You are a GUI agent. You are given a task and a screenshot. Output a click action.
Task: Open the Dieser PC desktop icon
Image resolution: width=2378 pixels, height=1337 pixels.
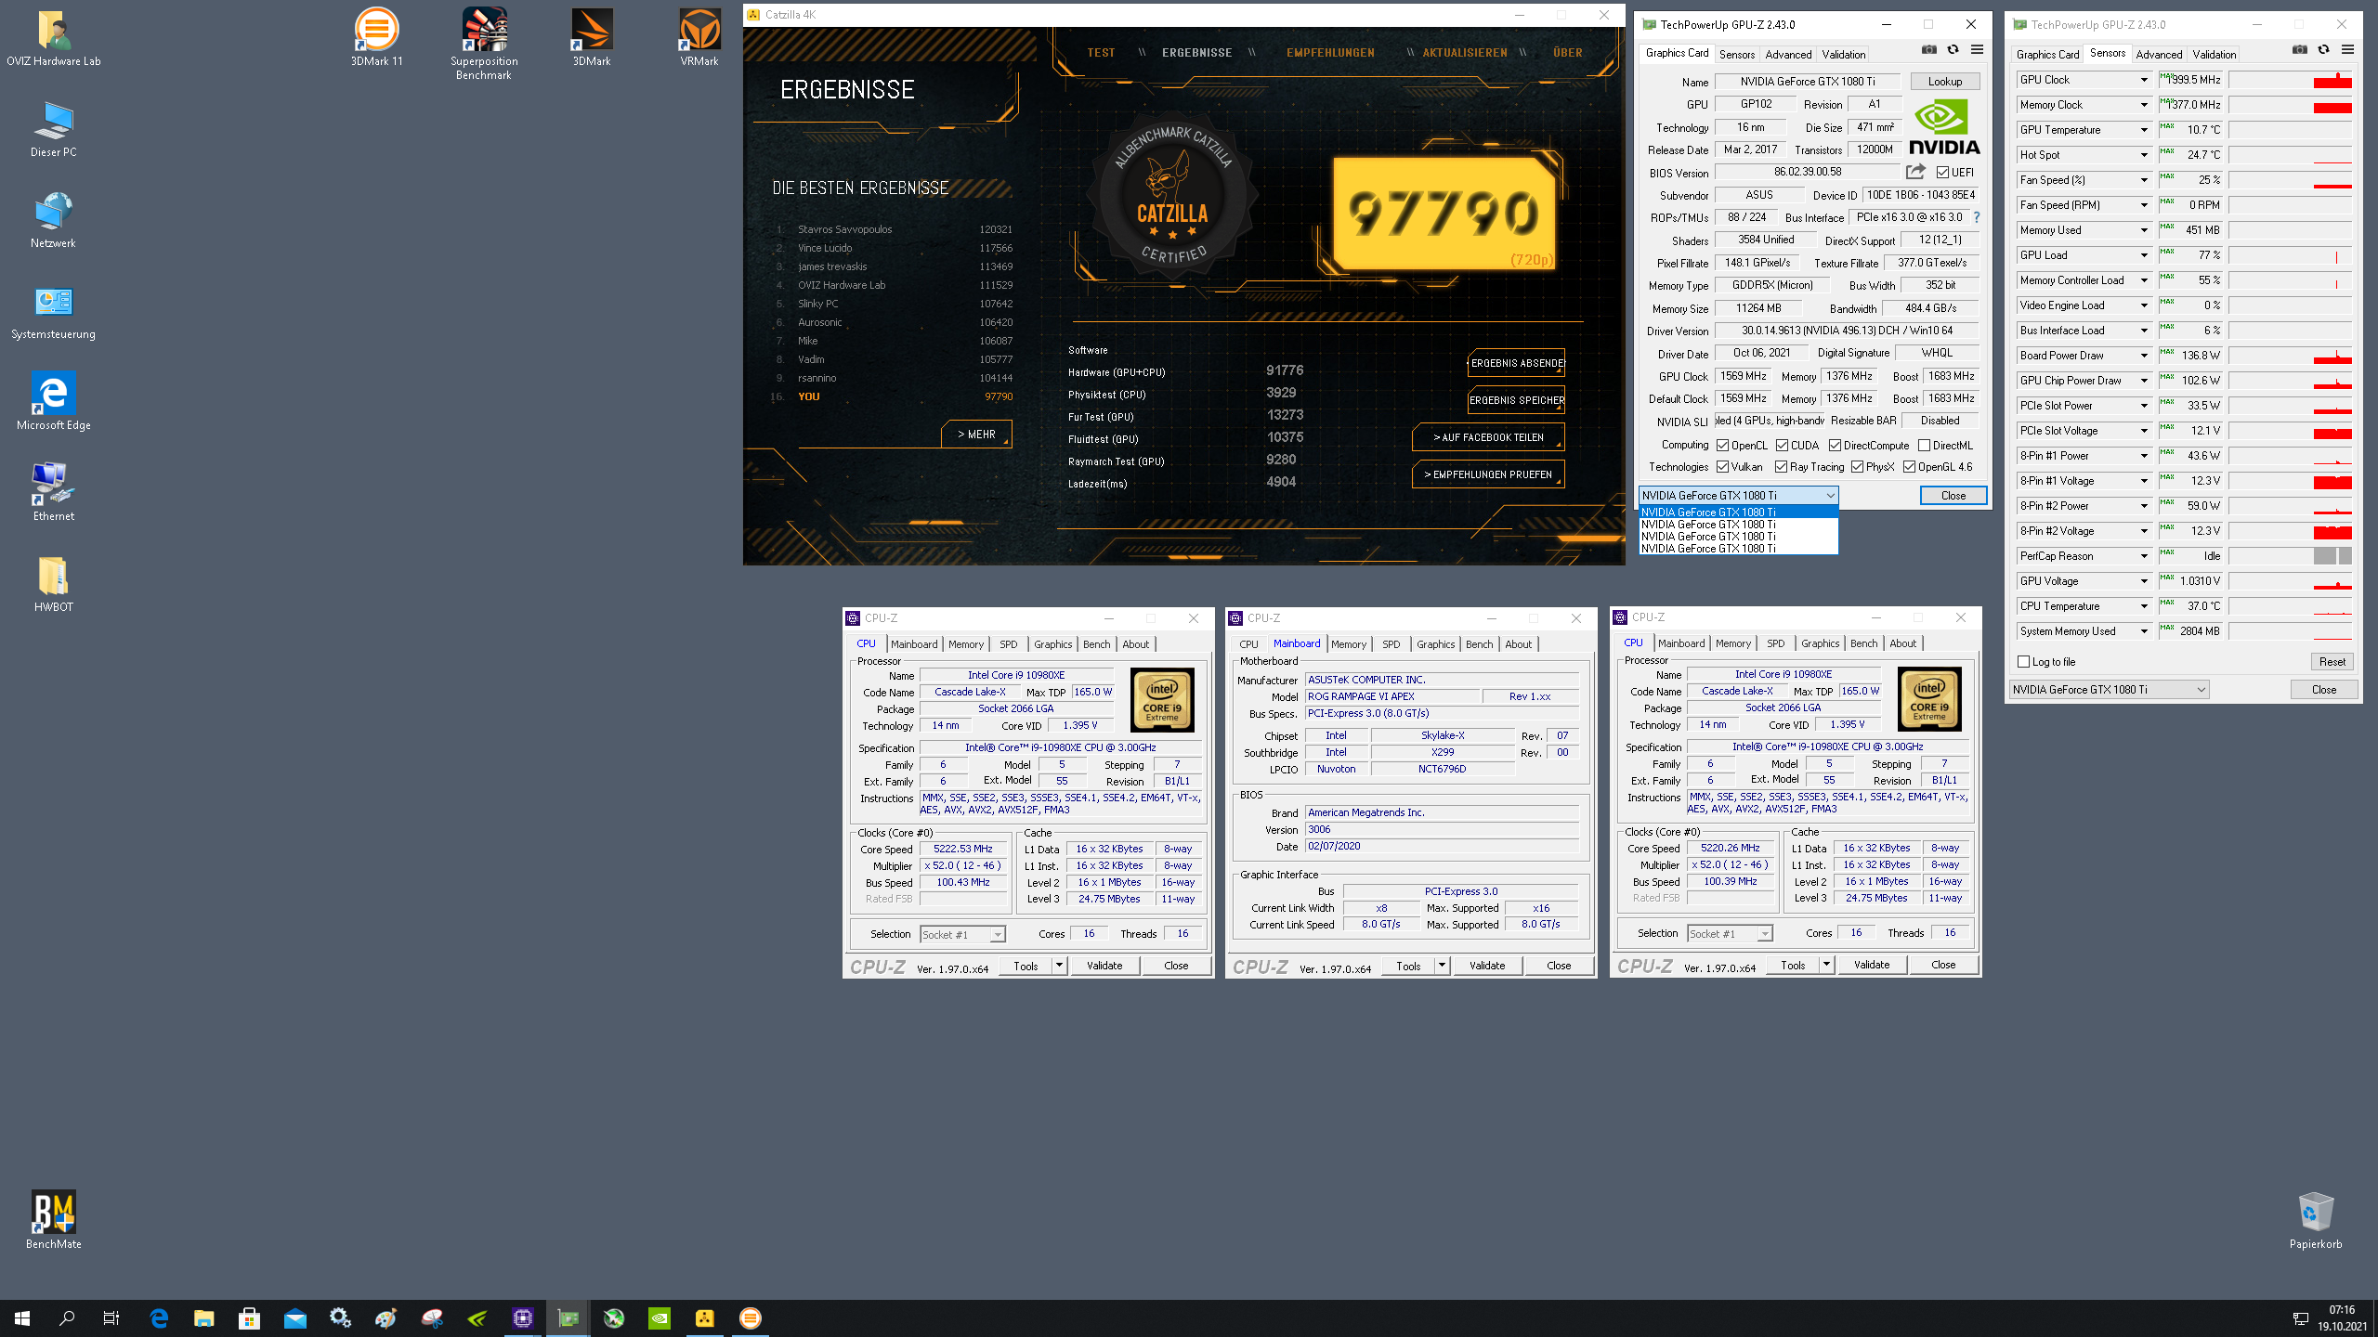point(53,128)
